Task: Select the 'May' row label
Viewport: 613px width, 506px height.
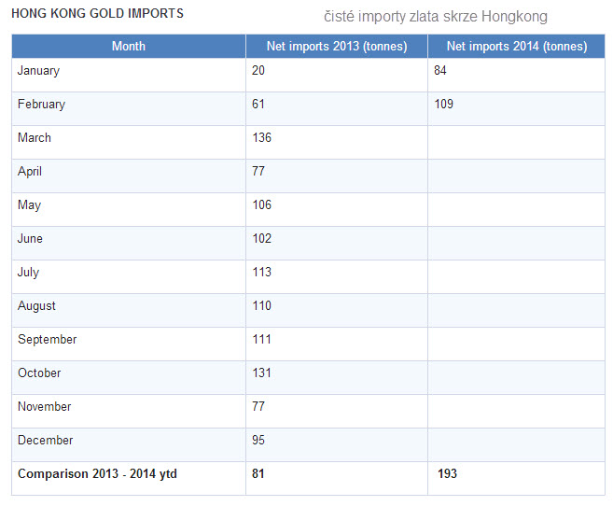Action: click(29, 205)
